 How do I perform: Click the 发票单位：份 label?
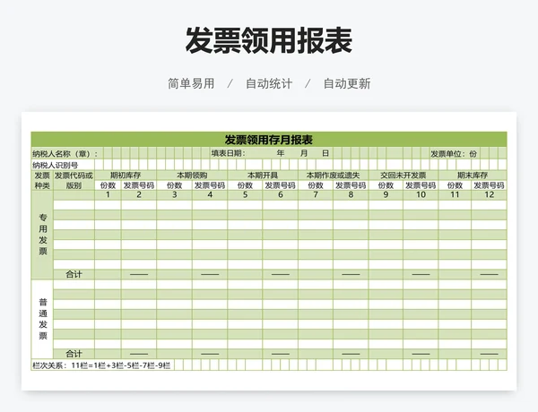click(454, 154)
